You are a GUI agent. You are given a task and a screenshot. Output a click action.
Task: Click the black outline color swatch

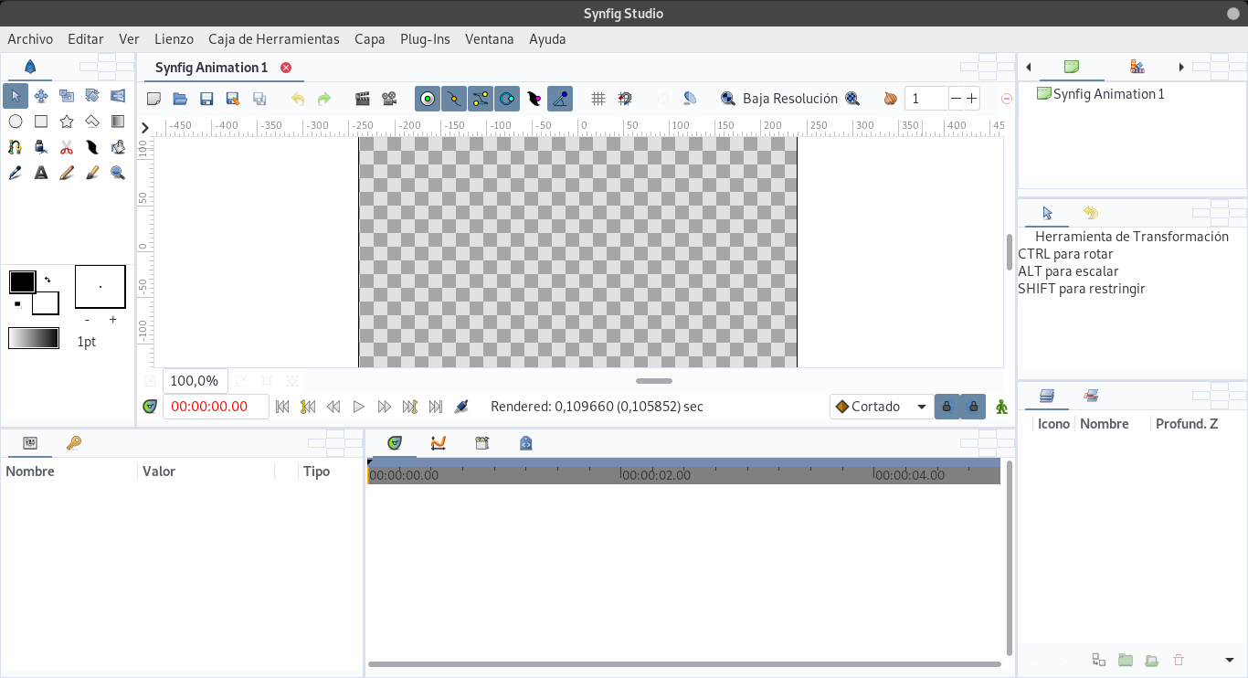[22, 282]
